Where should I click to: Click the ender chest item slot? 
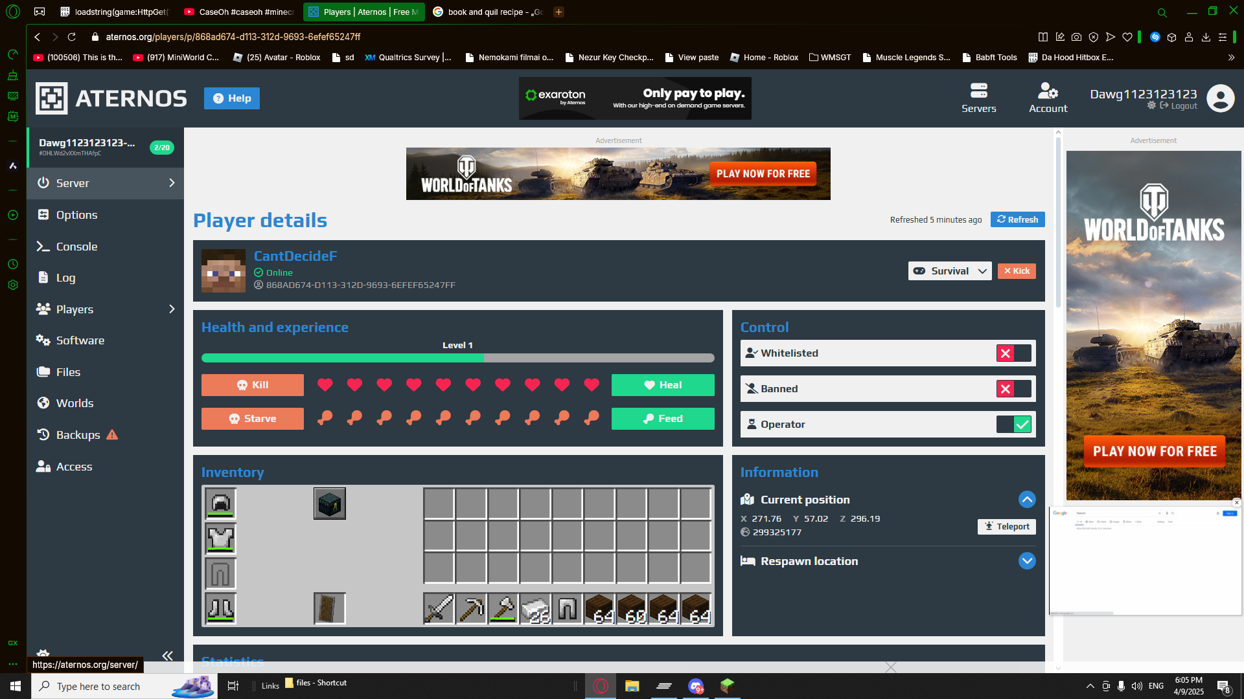point(330,504)
